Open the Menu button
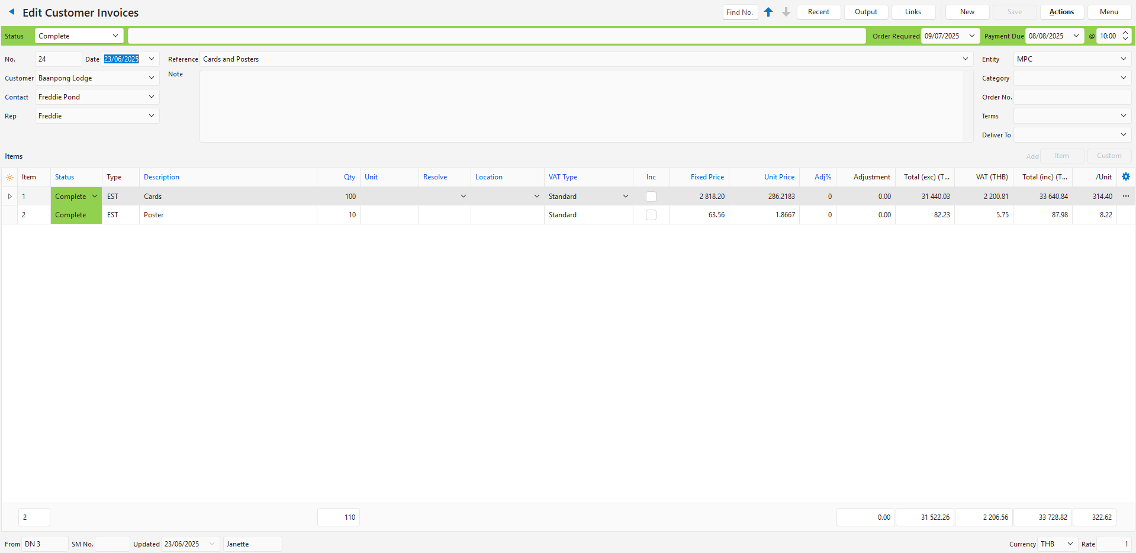 click(1108, 12)
